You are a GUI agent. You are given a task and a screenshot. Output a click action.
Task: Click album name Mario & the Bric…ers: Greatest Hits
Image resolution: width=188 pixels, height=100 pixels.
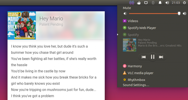click(160, 46)
